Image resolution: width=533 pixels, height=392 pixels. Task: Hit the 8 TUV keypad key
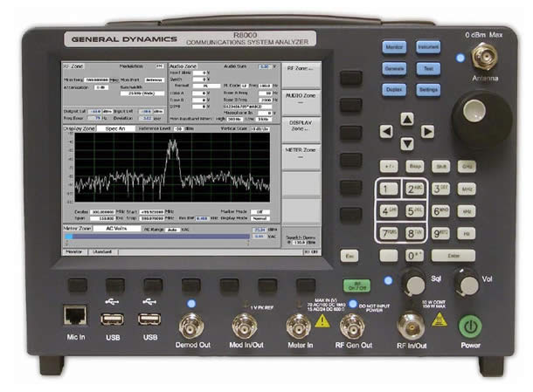(414, 233)
